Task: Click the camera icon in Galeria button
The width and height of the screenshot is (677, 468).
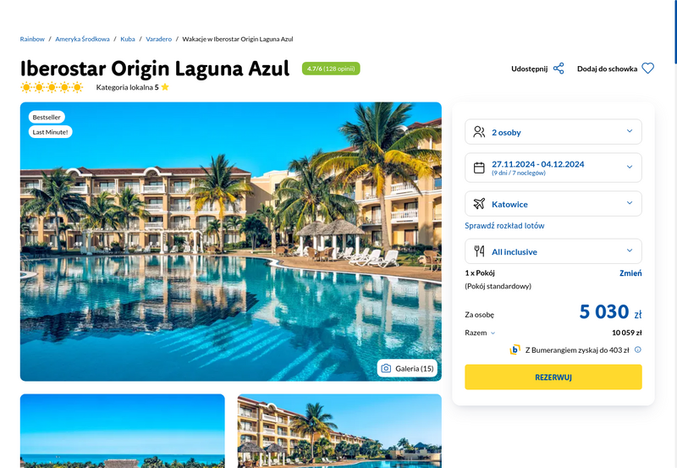Action: [x=386, y=368]
